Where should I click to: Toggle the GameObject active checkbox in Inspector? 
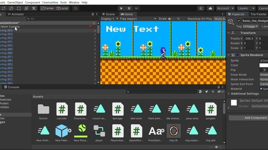pyautogui.click(x=239, y=21)
